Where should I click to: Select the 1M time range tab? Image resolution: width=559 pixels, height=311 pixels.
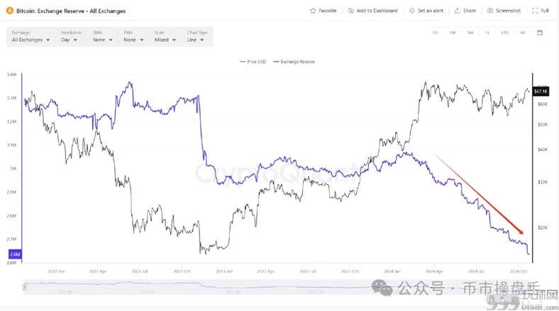click(470, 33)
